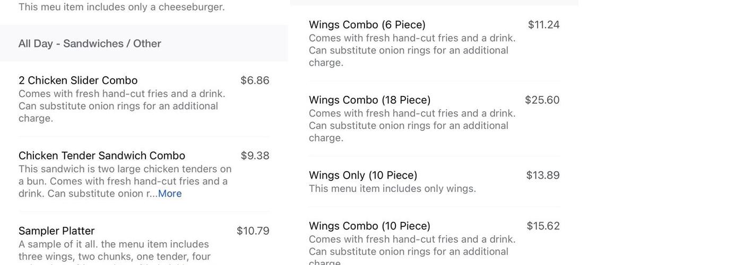
Task: Click All Day - Sandwiches / Other header
Action: pos(90,43)
